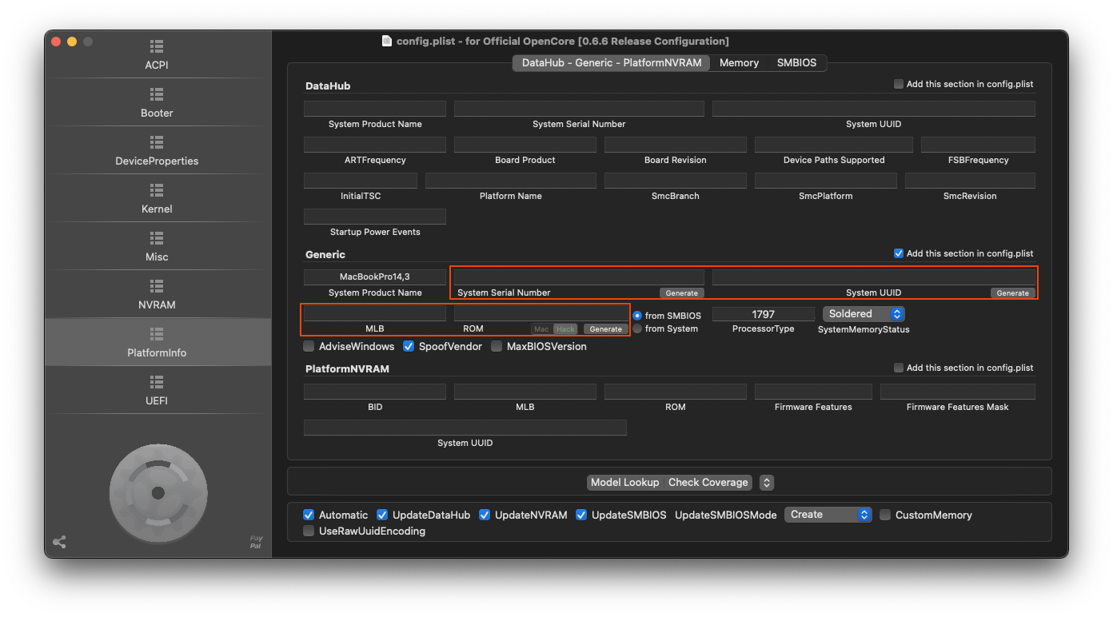Image resolution: width=1113 pixels, height=617 pixels.
Task: Open the SystemMemoryStatus Soldered dropdown
Action: point(864,314)
